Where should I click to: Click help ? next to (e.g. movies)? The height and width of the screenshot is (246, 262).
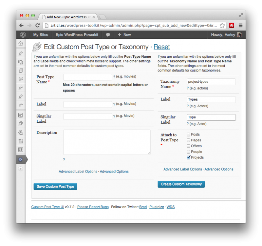pos(114,77)
